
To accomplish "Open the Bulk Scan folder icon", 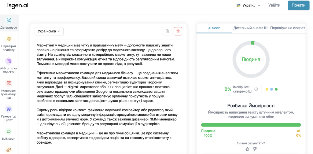I will 9,131.
